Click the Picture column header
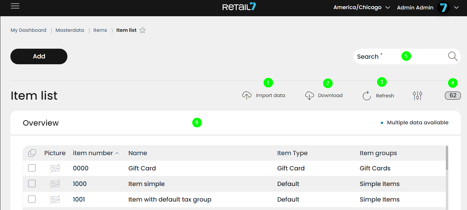 (x=55, y=153)
